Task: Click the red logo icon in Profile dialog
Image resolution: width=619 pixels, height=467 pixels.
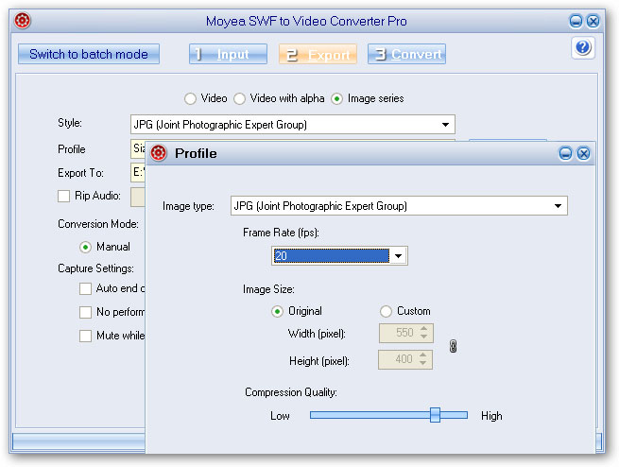Action: 159,153
